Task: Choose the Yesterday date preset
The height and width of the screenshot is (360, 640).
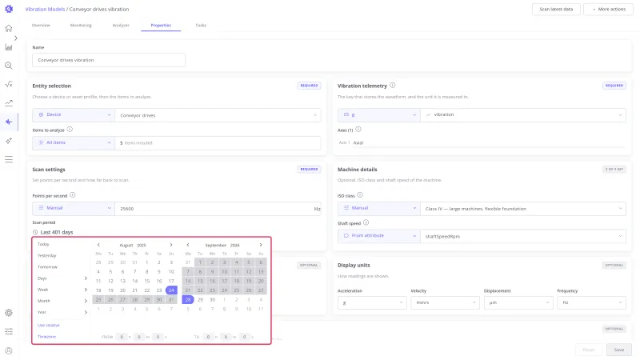Action: (x=47, y=255)
